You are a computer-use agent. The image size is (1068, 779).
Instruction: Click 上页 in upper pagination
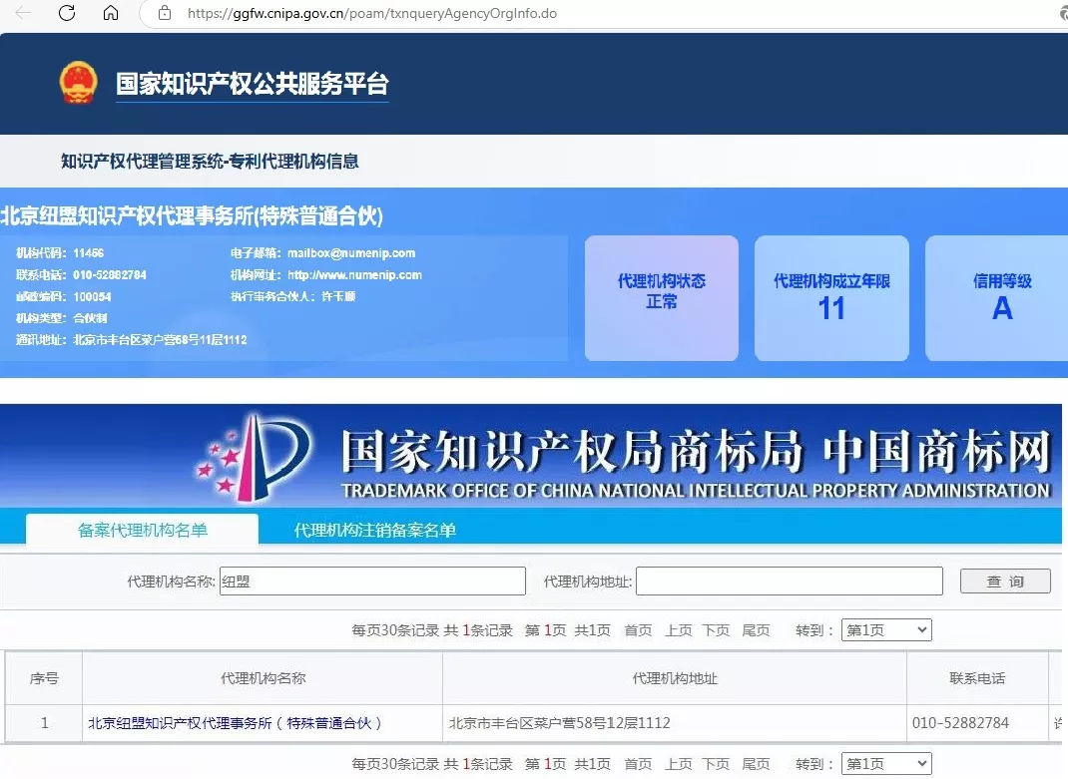tap(679, 630)
